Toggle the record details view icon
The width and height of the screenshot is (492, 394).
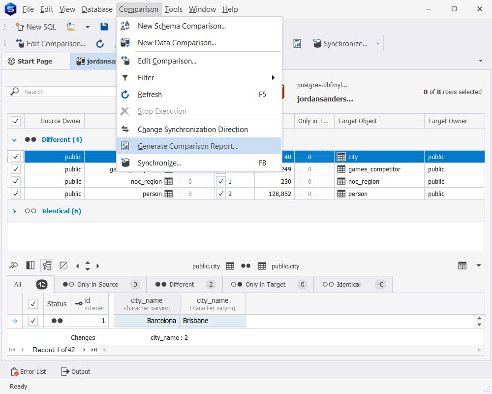(x=47, y=266)
